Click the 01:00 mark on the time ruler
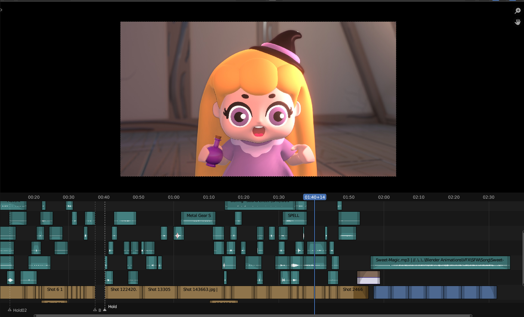Viewport: 524px width, 317px height. click(x=174, y=197)
